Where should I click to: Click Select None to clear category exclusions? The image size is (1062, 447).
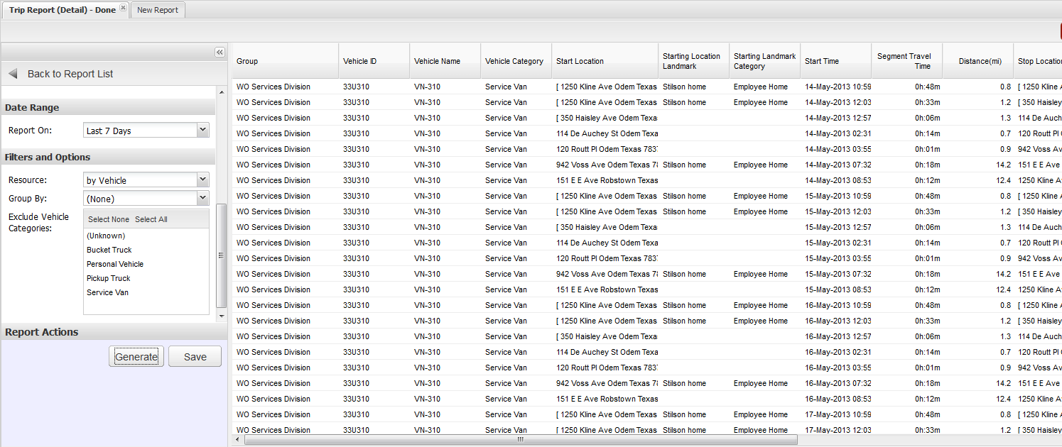(107, 219)
